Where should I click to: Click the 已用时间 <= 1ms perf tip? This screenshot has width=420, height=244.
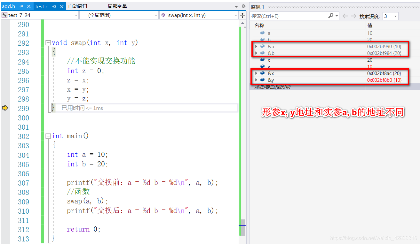(82, 108)
